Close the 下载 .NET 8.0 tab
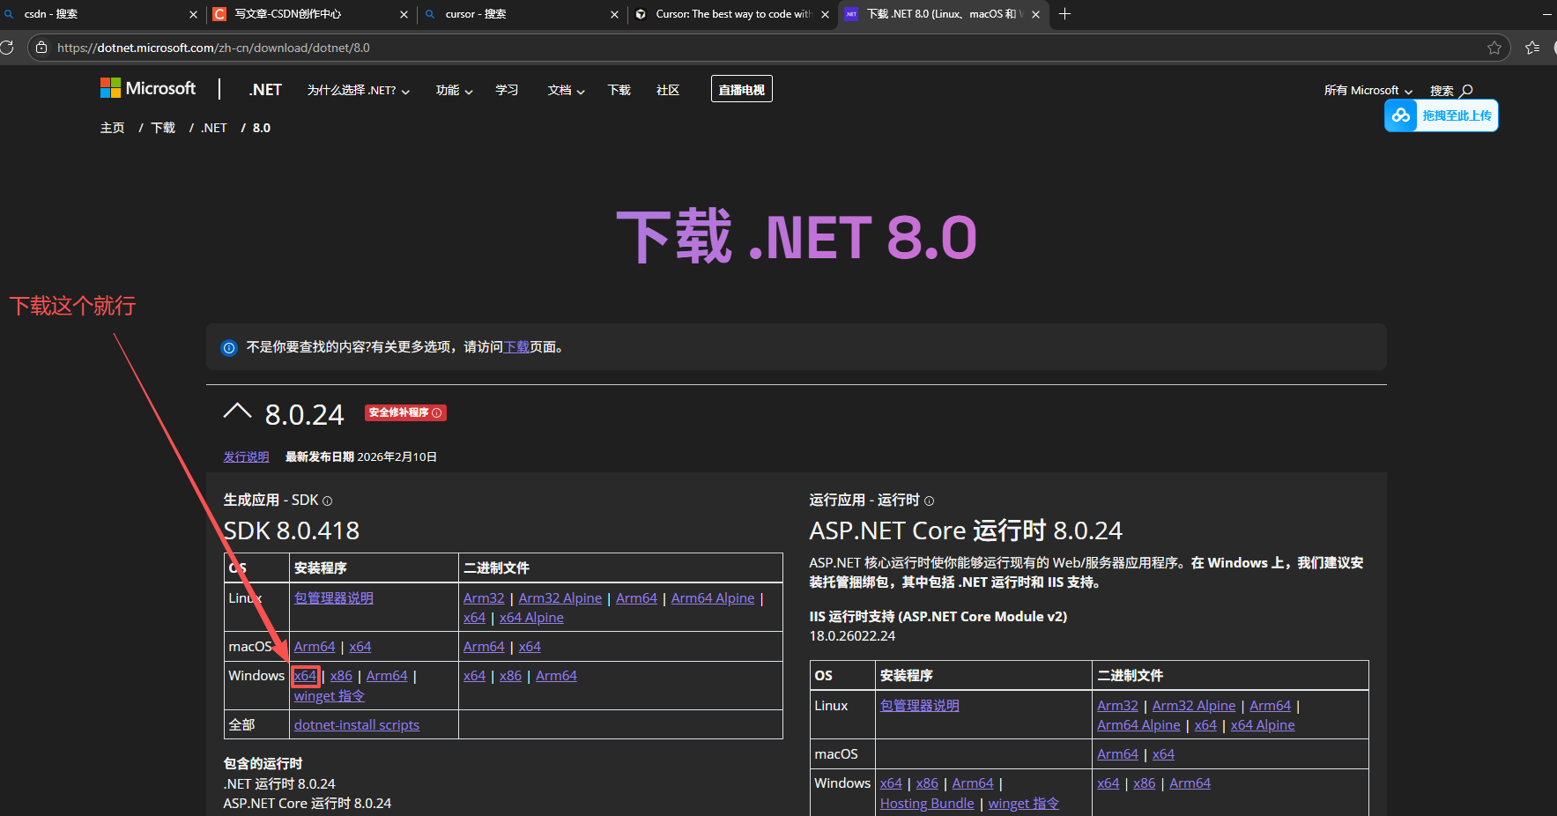1557x816 pixels. click(1035, 14)
